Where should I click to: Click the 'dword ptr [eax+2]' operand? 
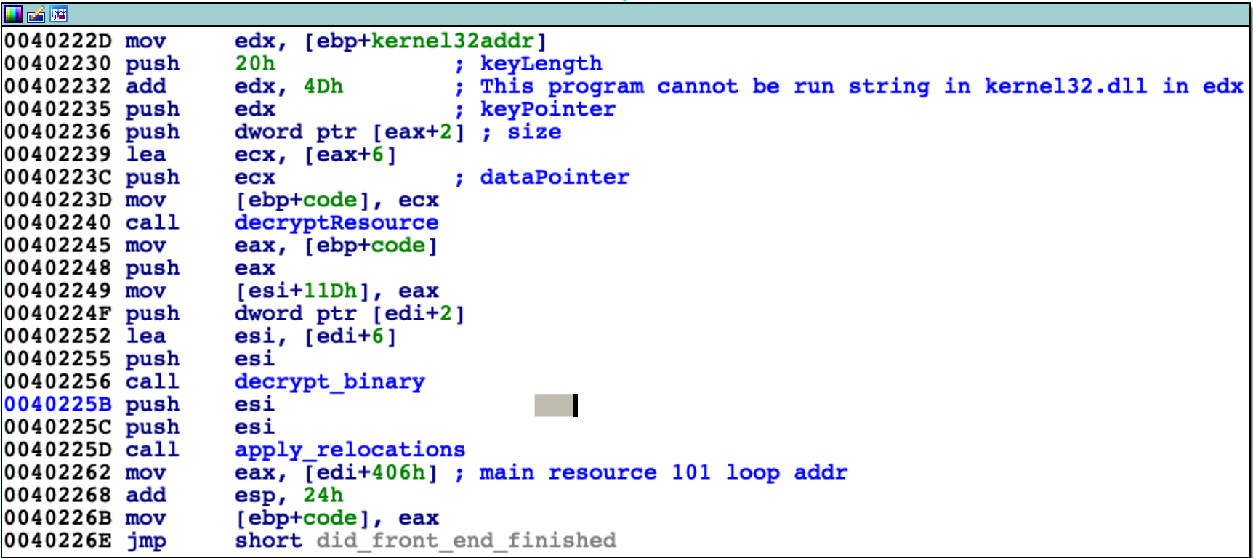click(x=350, y=132)
